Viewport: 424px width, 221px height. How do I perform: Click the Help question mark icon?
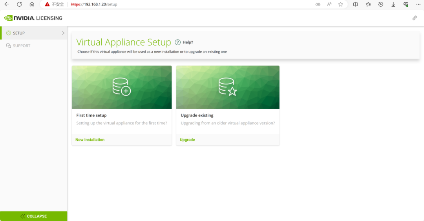click(178, 42)
